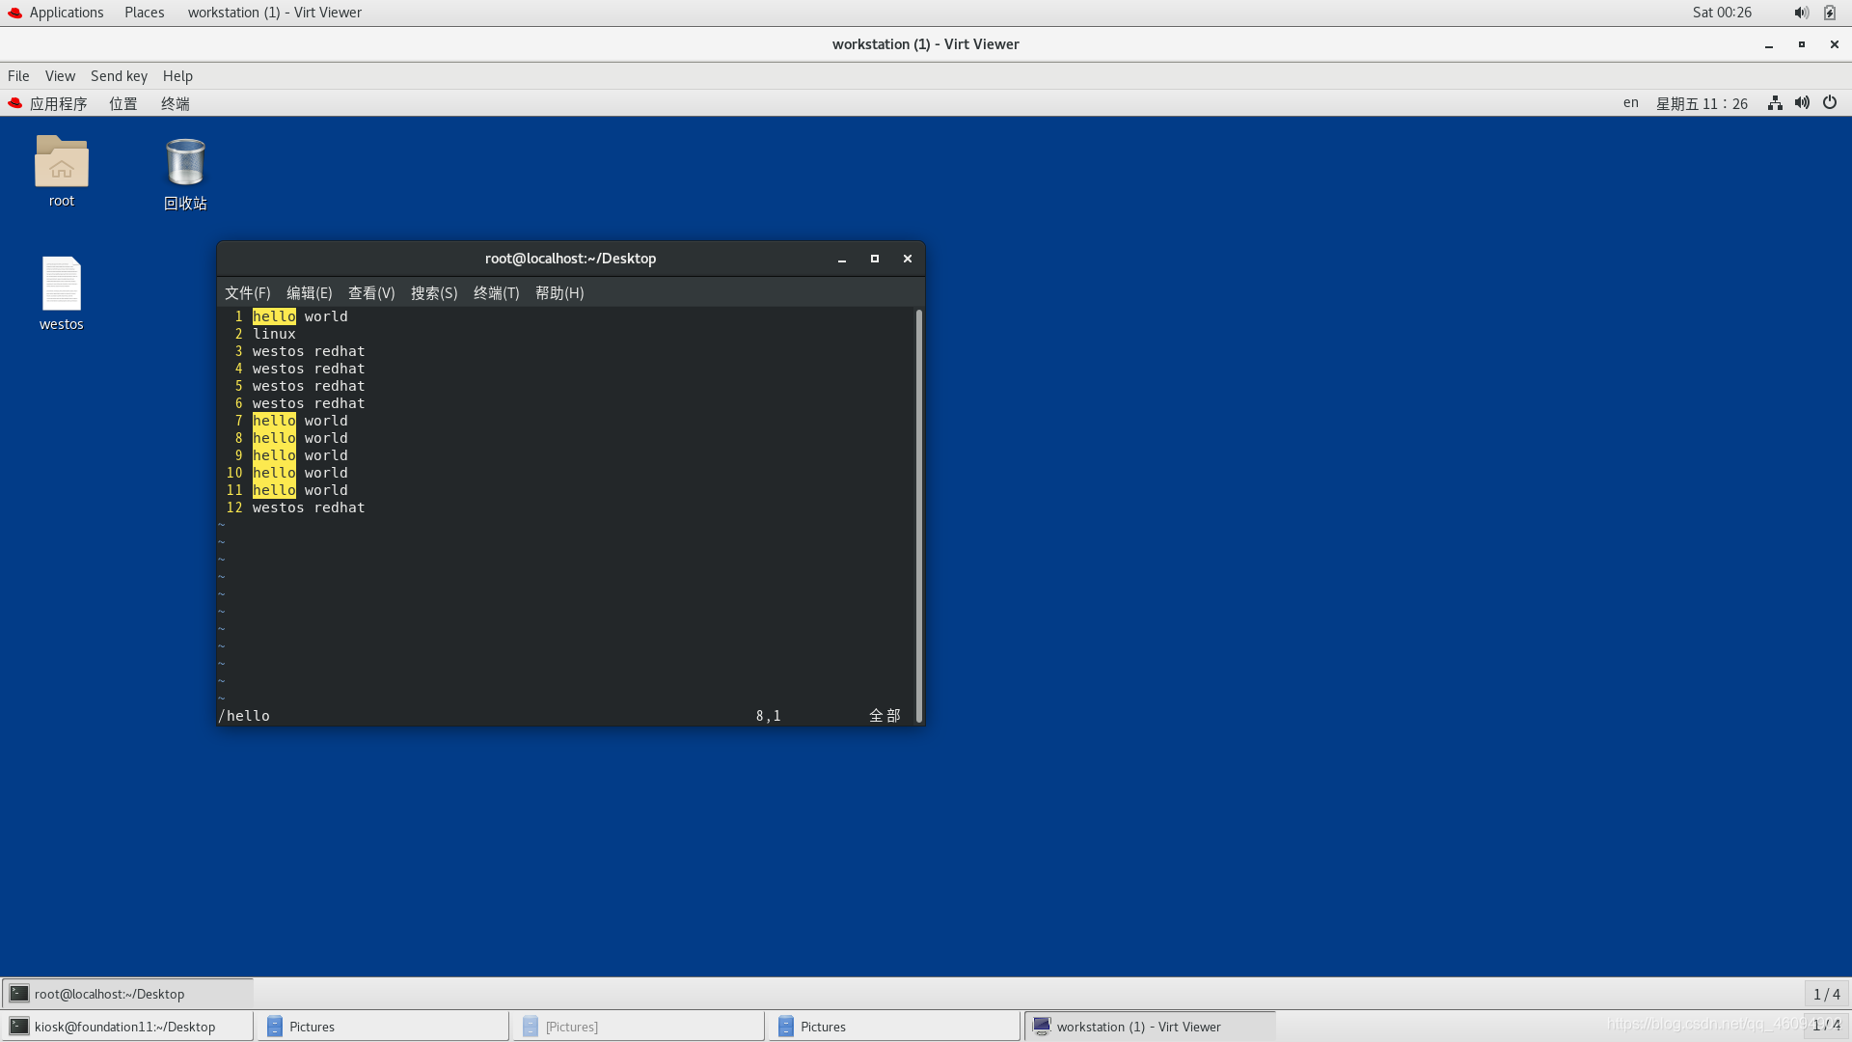Click root@localhost taskbar window button
Viewport: 1852px width, 1042px height.
click(x=125, y=994)
